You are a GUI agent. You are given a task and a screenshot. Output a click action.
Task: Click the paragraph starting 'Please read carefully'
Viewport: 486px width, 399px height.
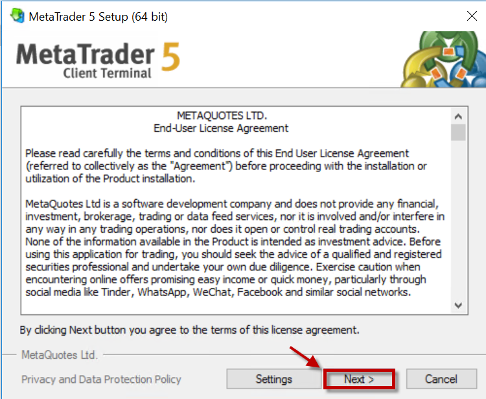click(x=226, y=166)
